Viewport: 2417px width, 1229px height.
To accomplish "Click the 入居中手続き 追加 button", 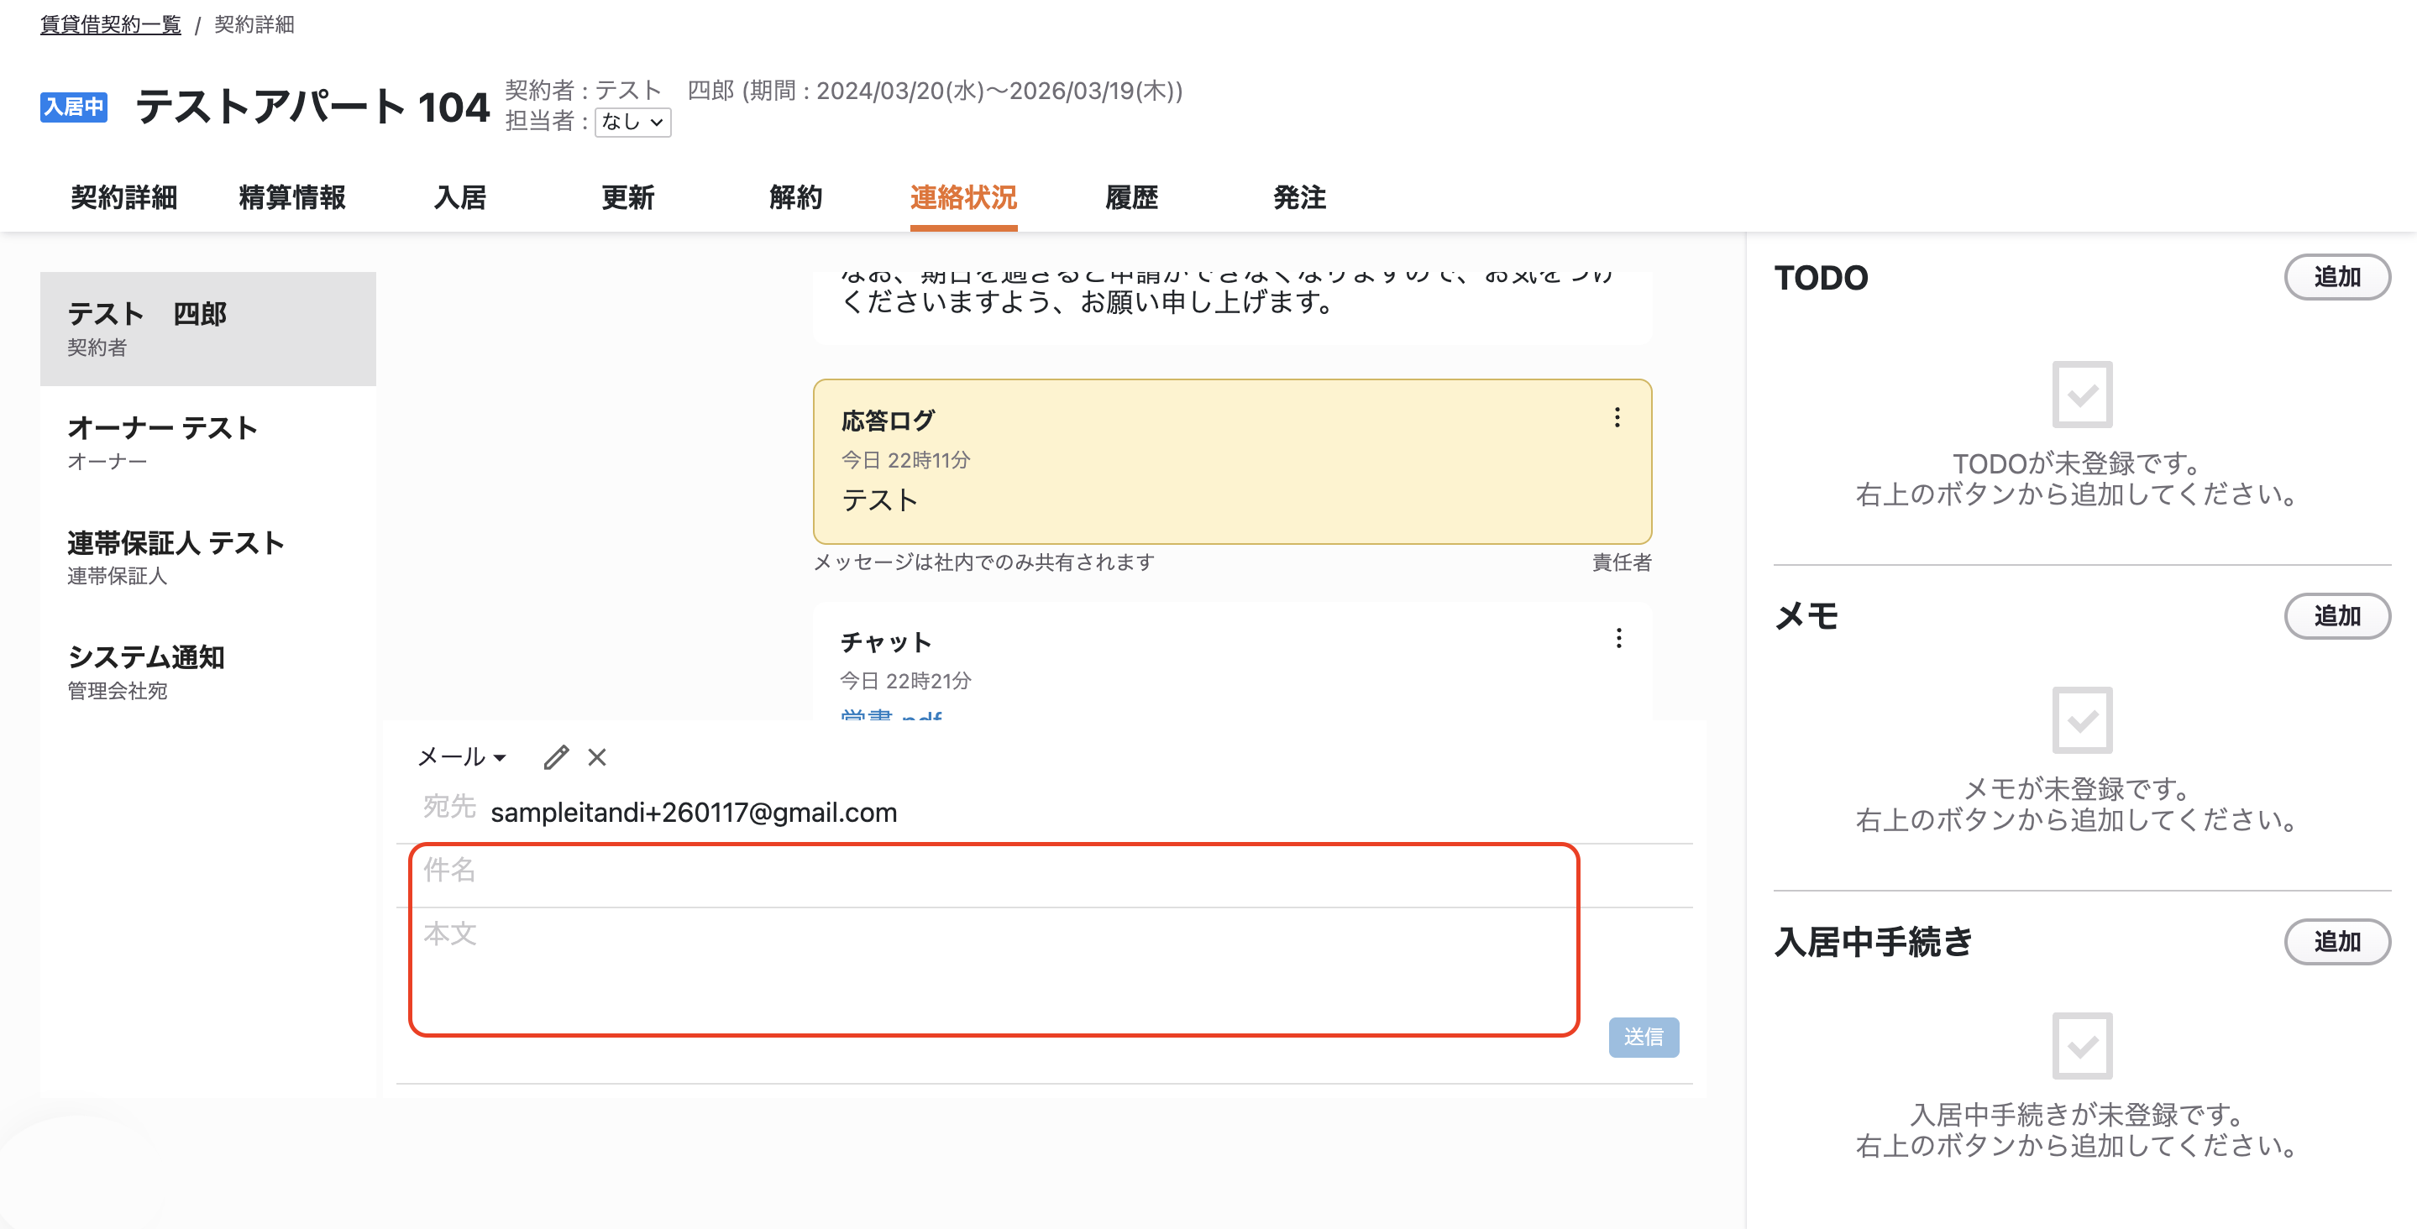I will (x=2336, y=942).
